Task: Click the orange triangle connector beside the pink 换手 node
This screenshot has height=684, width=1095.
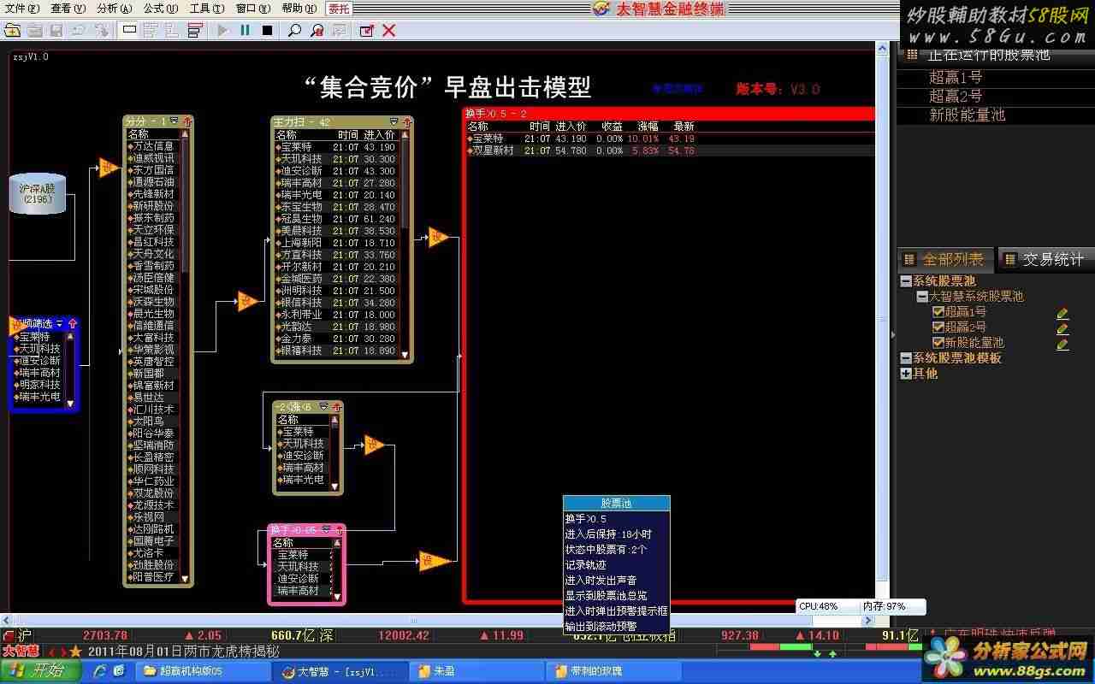Action: 435,561
